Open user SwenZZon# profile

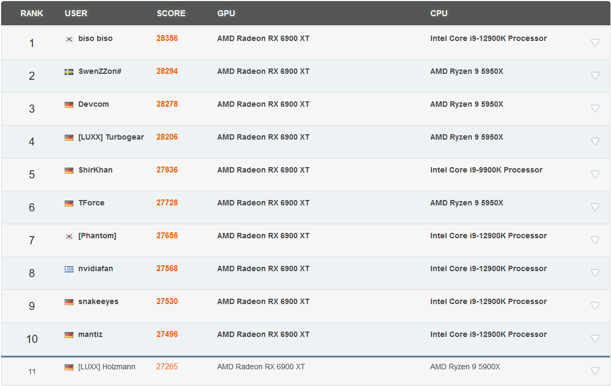point(100,71)
